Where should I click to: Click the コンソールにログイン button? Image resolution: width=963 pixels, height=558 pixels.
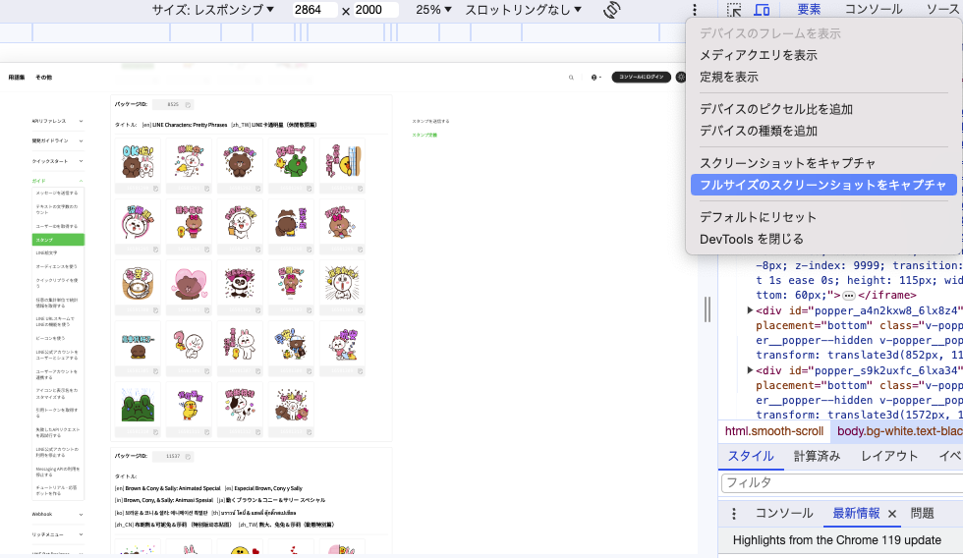click(641, 78)
